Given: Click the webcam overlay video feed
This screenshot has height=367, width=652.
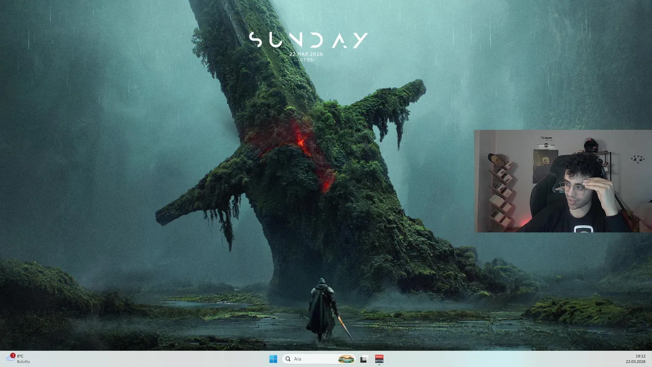Looking at the screenshot, I should [x=563, y=181].
